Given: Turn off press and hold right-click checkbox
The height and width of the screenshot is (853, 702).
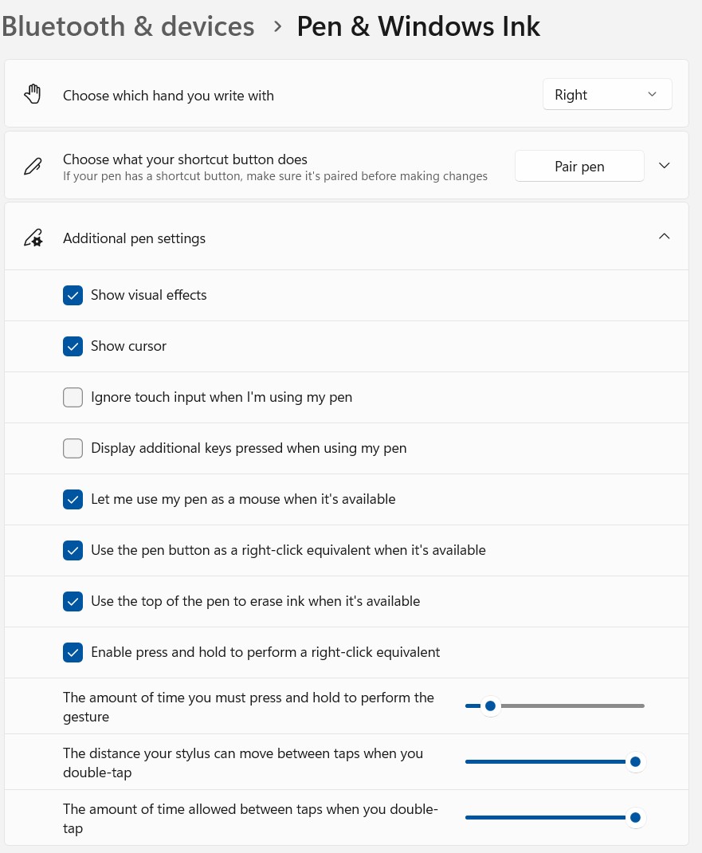Looking at the screenshot, I should (73, 652).
